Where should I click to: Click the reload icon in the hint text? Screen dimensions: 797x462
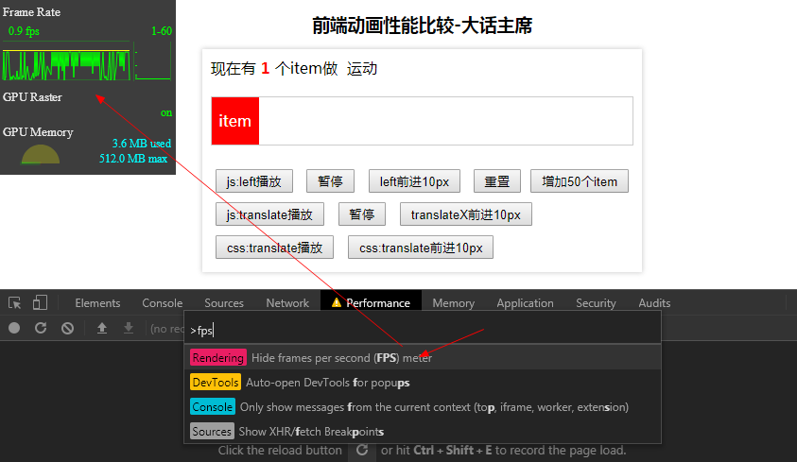pyautogui.click(x=362, y=450)
